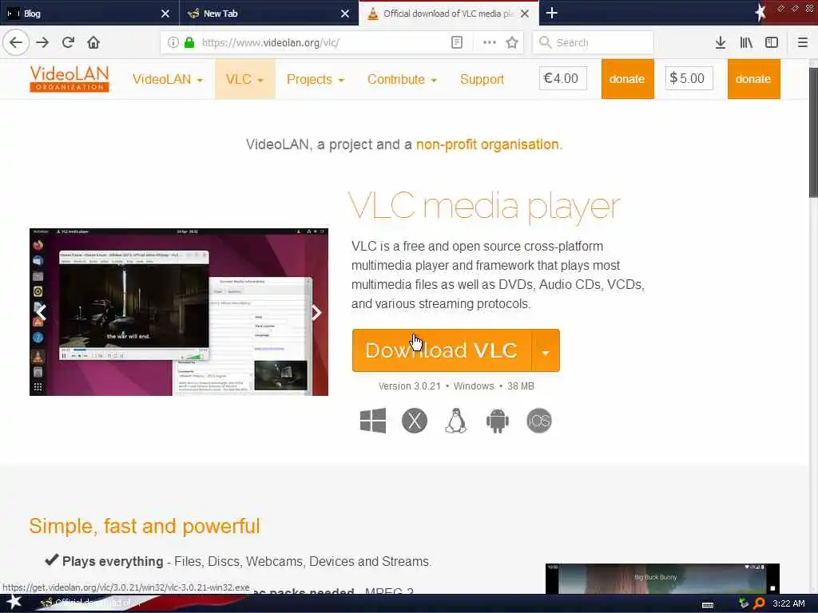Viewport: 818px width, 613px height.
Task: Click donate button next to €4.00
Action: (x=627, y=79)
